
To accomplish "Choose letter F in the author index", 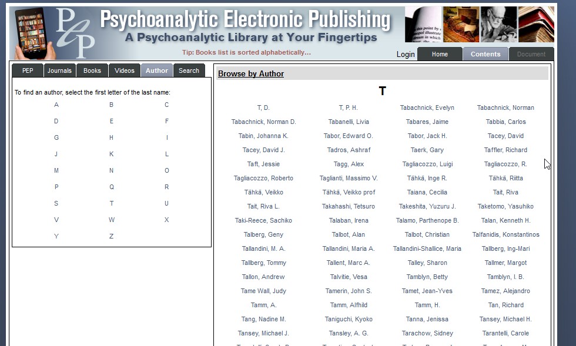I will [x=167, y=121].
